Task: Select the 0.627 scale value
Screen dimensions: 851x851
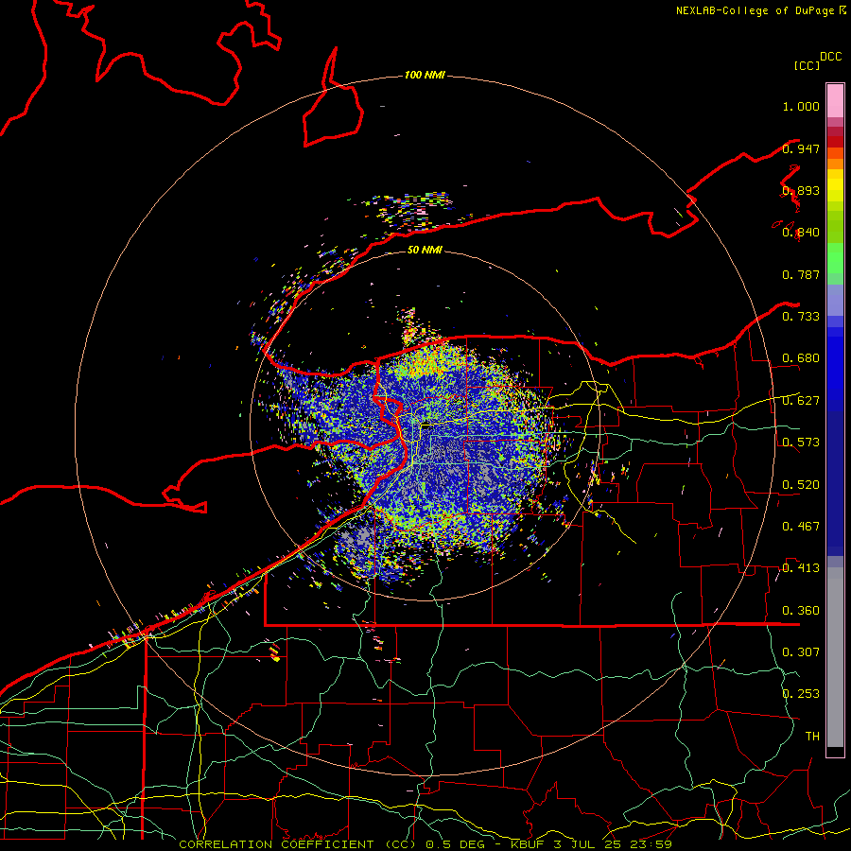Action: 801,400
